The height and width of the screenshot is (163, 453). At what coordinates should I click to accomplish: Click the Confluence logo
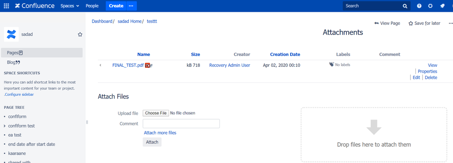(x=34, y=6)
